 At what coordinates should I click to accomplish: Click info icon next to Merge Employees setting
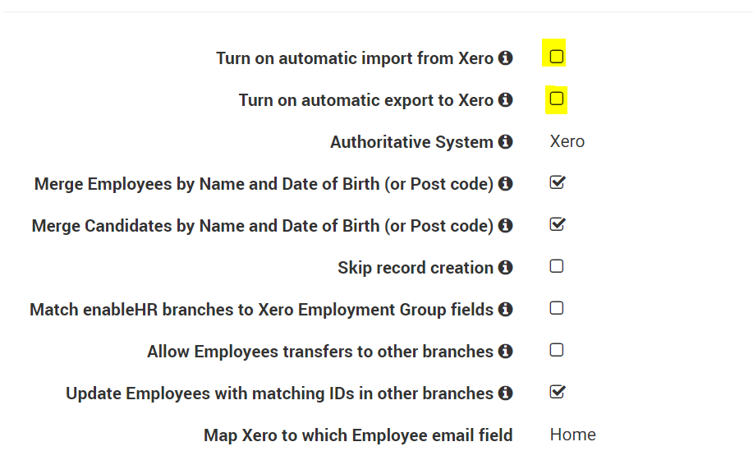(x=506, y=184)
